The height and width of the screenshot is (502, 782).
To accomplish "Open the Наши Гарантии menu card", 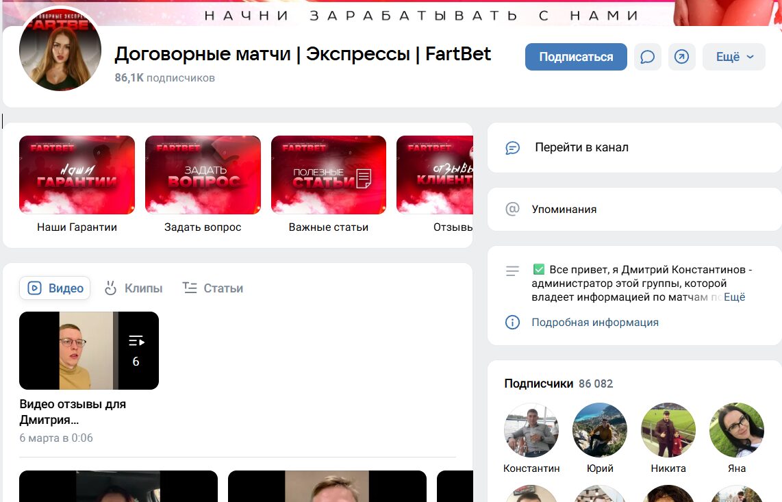I will [77, 175].
